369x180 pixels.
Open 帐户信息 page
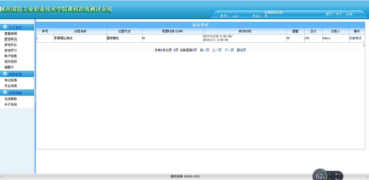pyautogui.click(x=11, y=56)
